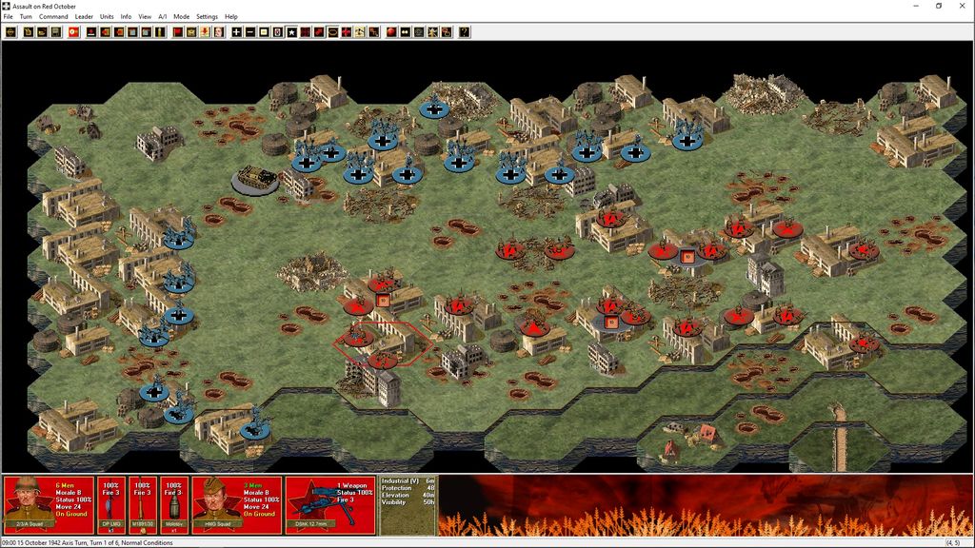
Task: Click the Industrial (V) terrain info line
Action: (408, 480)
